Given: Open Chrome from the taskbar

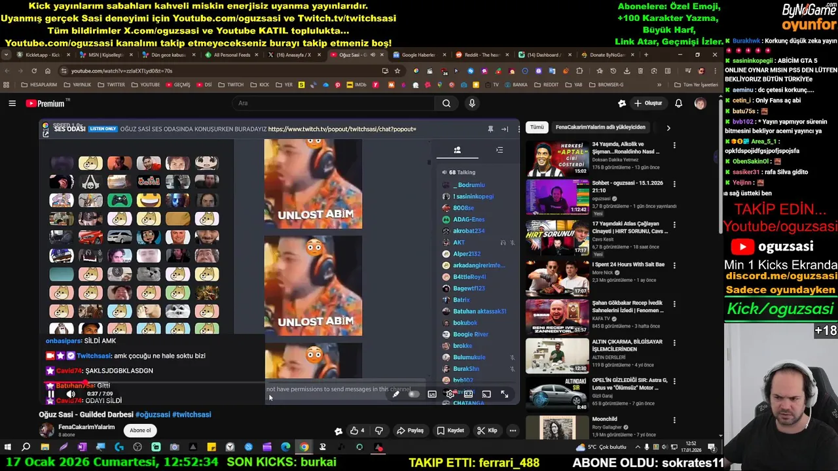Looking at the screenshot, I should [304, 447].
